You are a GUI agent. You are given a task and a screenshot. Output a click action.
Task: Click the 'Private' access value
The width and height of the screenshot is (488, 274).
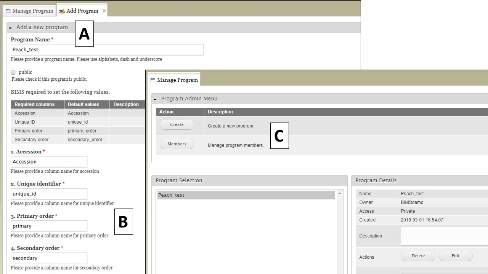(x=408, y=211)
